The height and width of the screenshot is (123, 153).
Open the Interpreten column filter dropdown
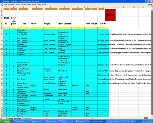click(x=70, y=28)
